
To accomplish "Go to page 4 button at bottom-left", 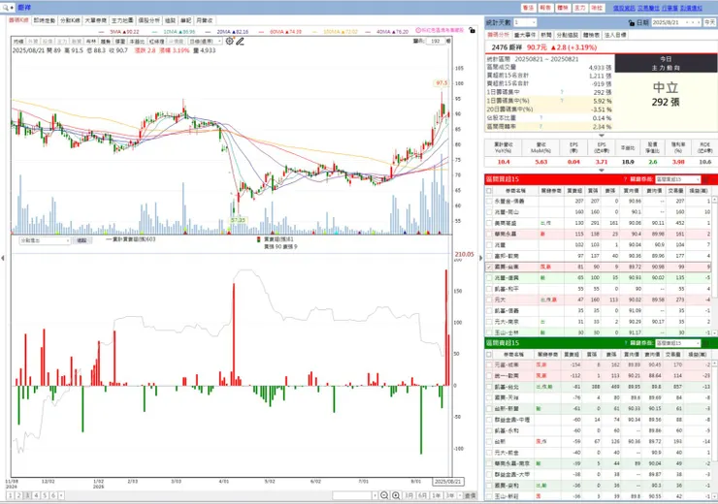I will coord(36,495).
